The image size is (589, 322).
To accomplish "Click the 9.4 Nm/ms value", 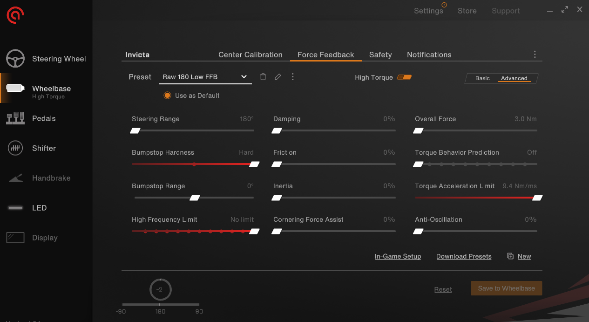I will coord(520,186).
